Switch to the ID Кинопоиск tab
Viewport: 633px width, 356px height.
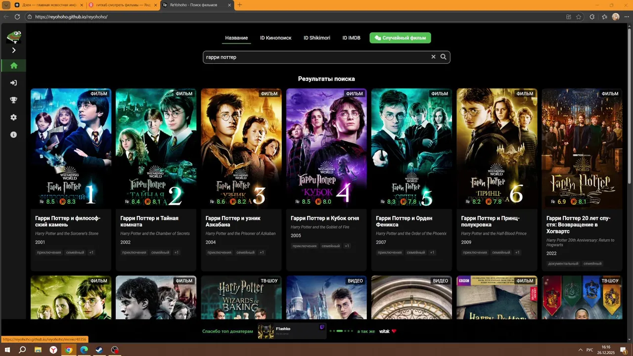(x=275, y=38)
